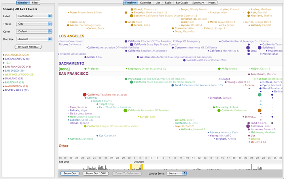This screenshot has height=179, width=284.
Task: Click the Eli Lilly & Co event label
Action: click(258, 142)
